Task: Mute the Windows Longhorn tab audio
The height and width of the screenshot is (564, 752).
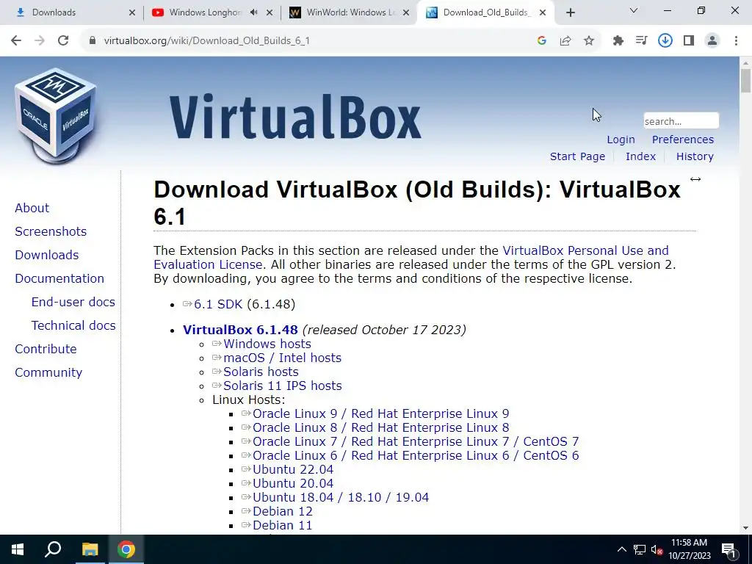Action: click(253, 12)
